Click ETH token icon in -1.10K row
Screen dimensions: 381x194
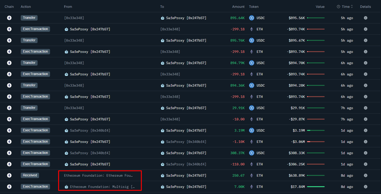[252, 142]
